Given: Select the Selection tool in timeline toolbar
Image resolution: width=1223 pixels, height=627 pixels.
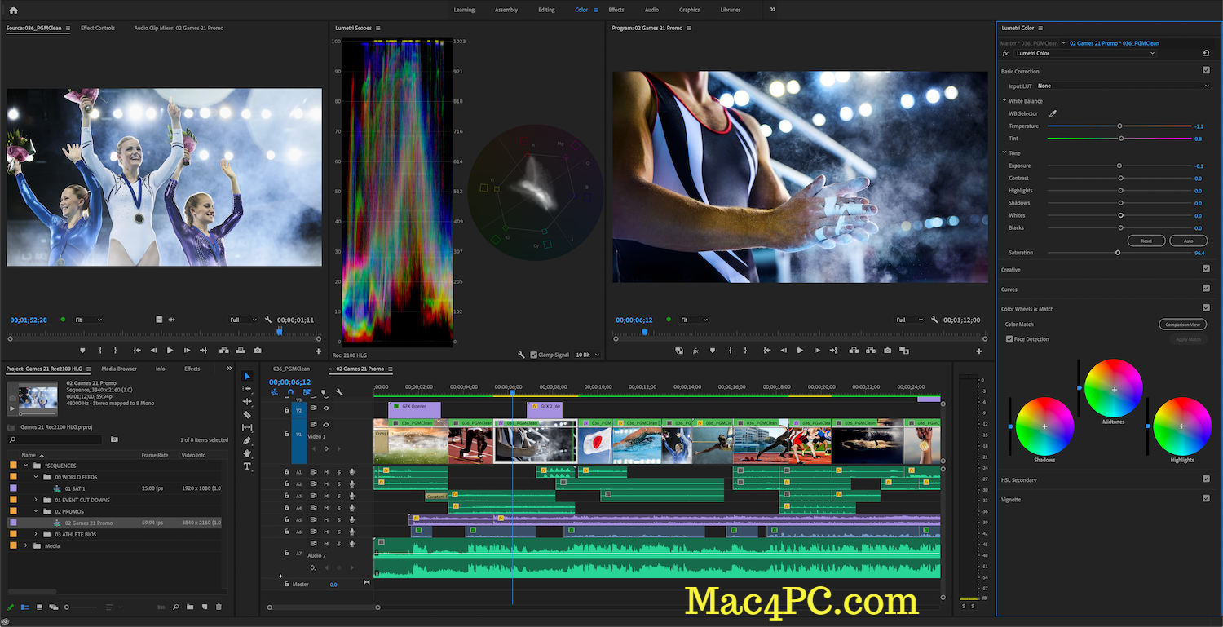Looking at the screenshot, I should [x=248, y=376].
